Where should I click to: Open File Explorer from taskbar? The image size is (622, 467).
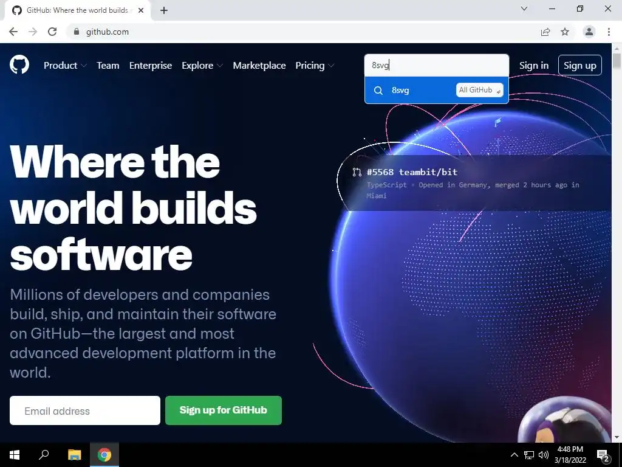[x=74, y=455]
